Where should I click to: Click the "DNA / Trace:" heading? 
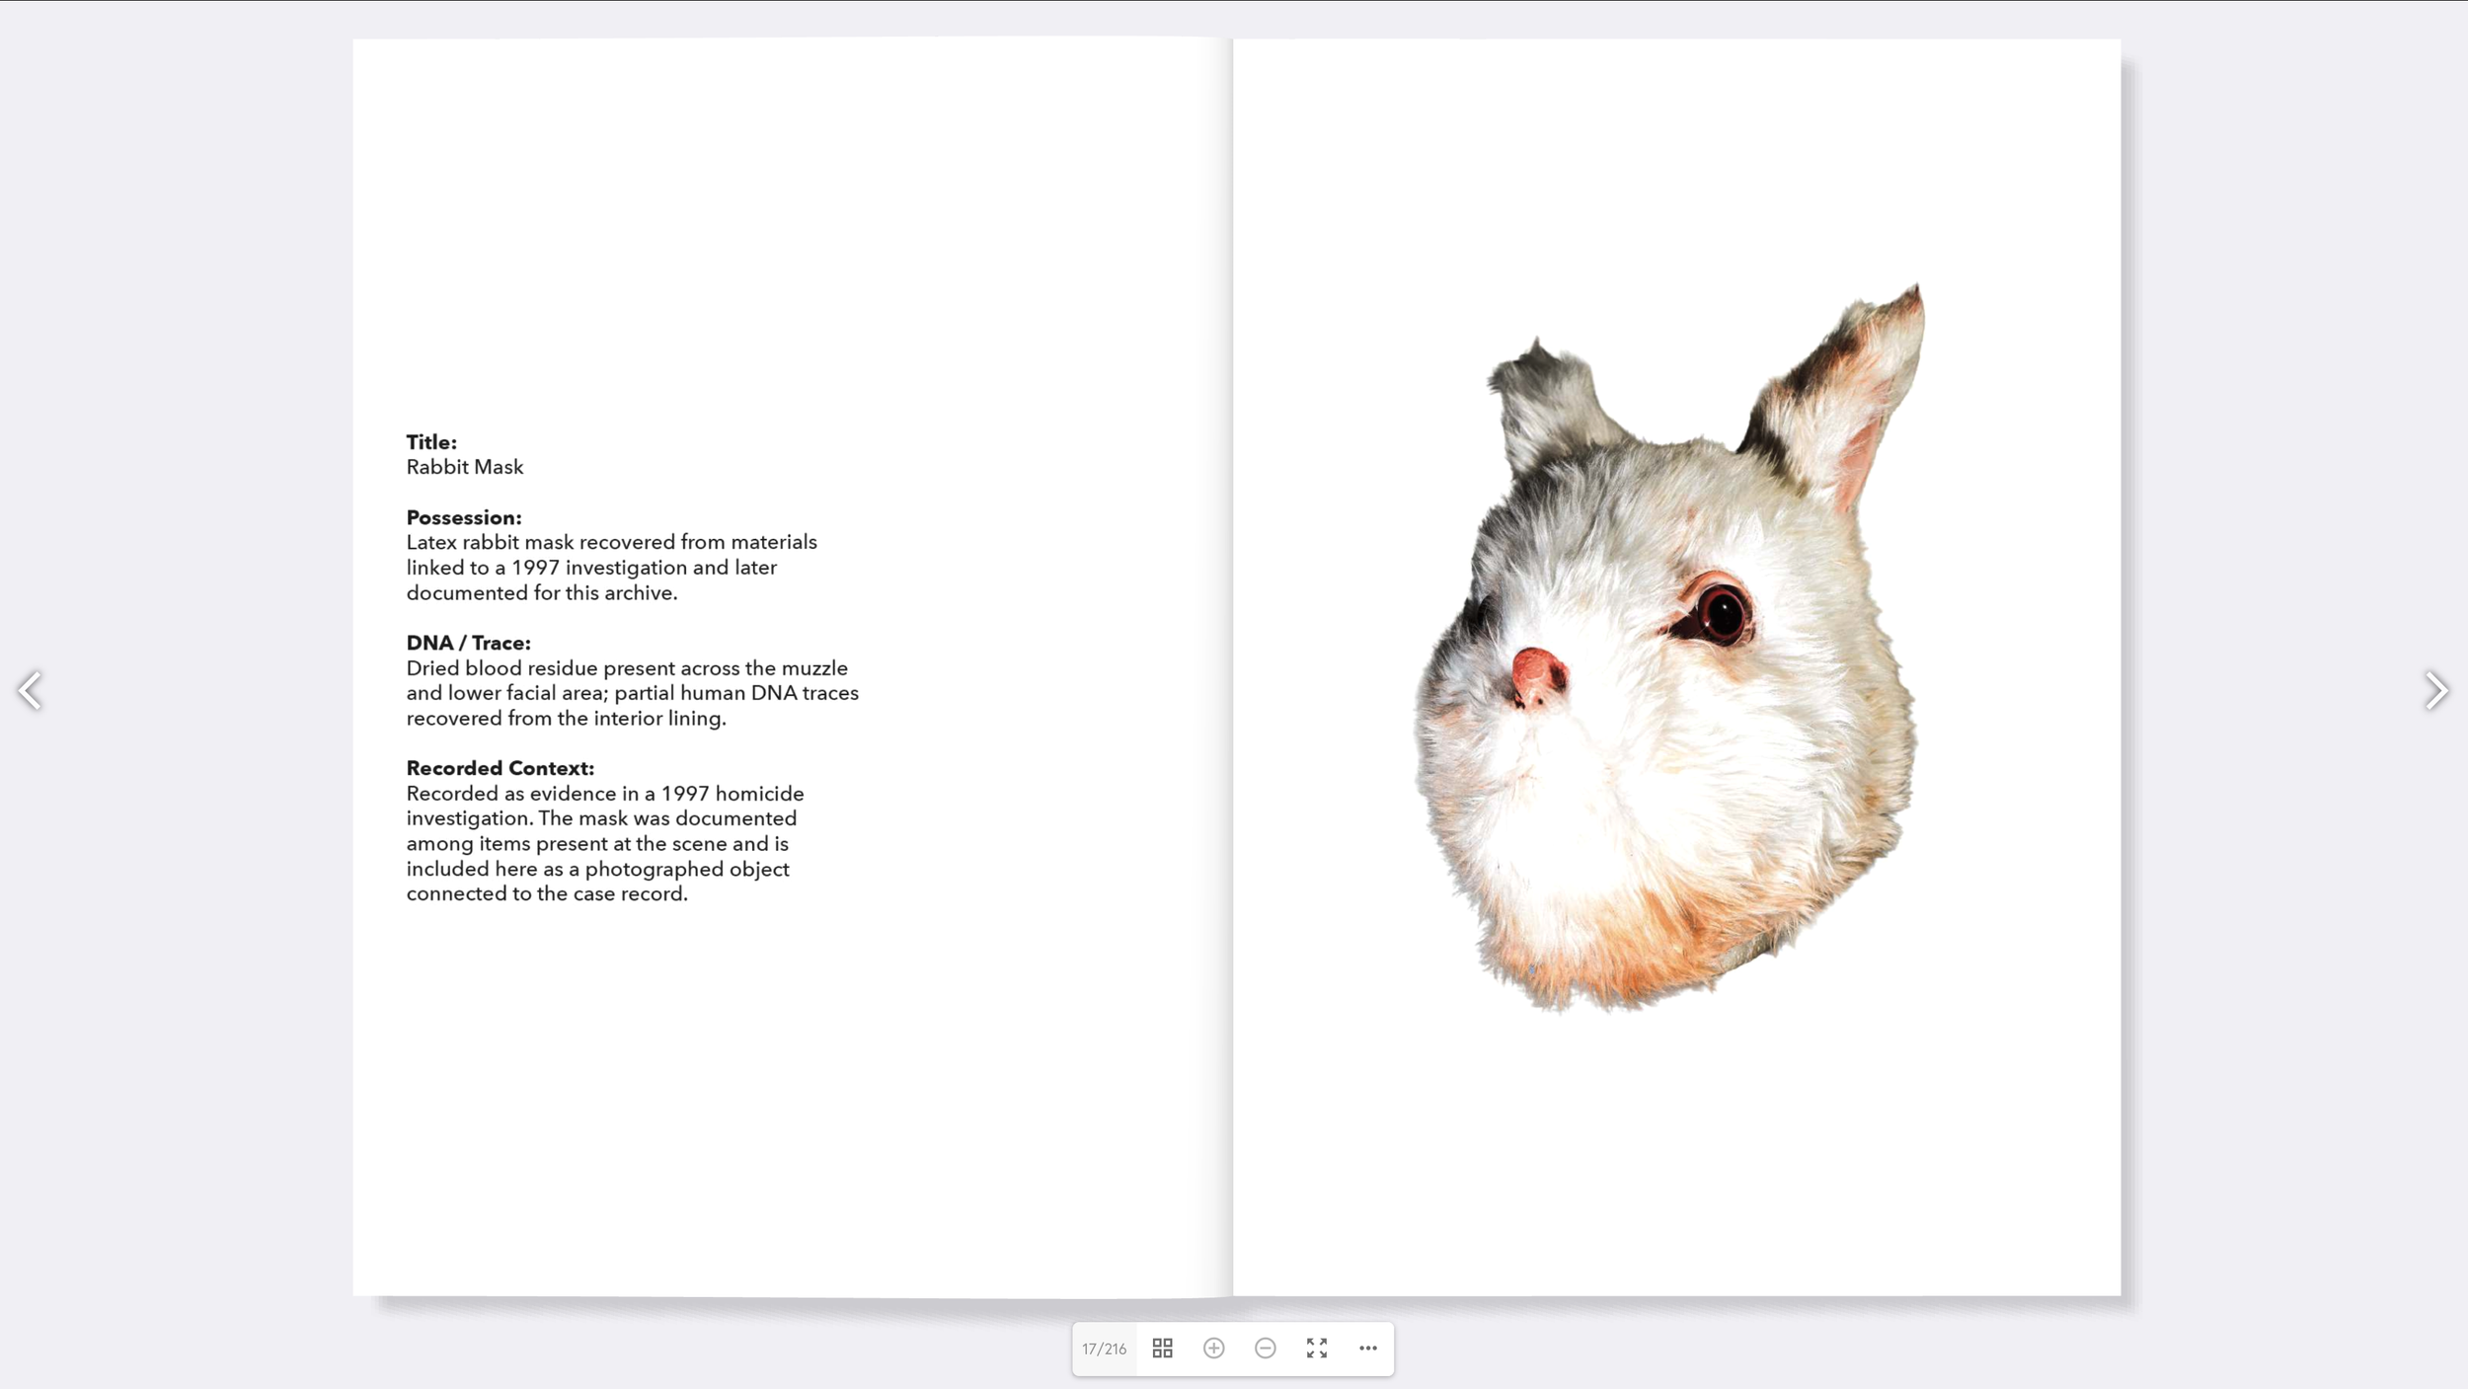point(468,643)
